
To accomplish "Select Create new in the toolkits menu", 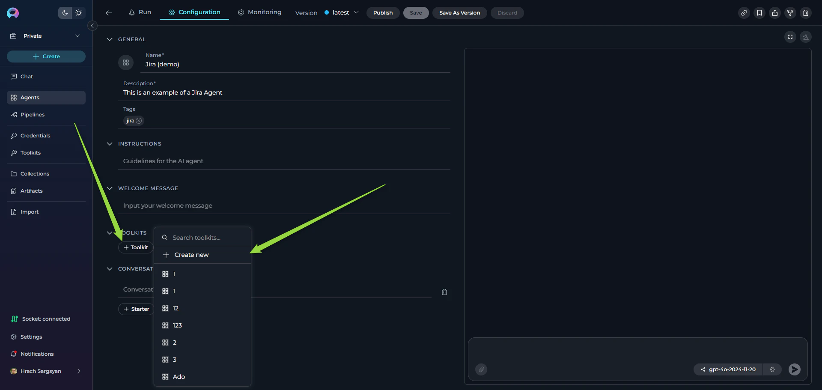I will click(x=191, y=254).
